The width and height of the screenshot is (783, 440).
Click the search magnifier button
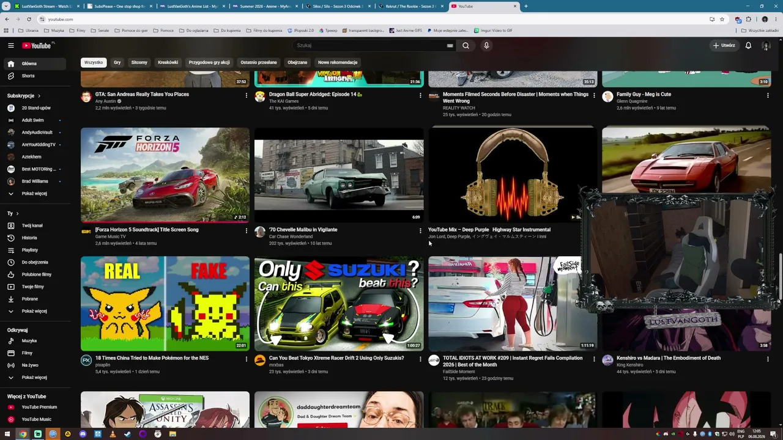[x=466, y=45]
